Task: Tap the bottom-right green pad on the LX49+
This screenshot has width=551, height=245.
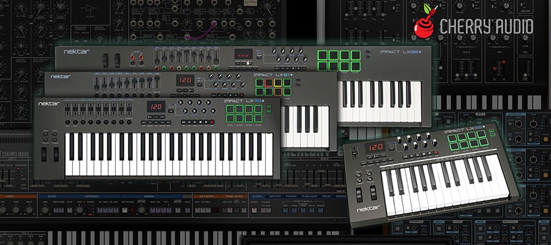Action: pos(258,118)
